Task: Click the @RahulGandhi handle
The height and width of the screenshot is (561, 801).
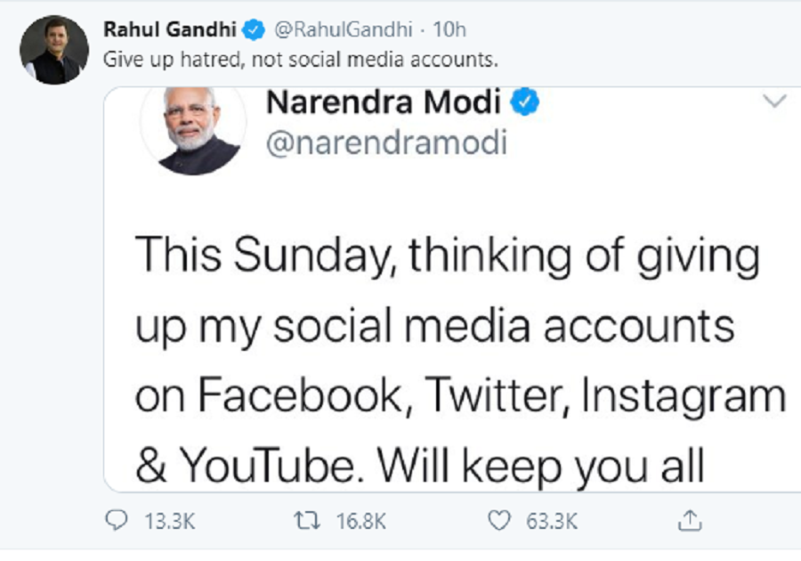Action: (x=342, y=29)
